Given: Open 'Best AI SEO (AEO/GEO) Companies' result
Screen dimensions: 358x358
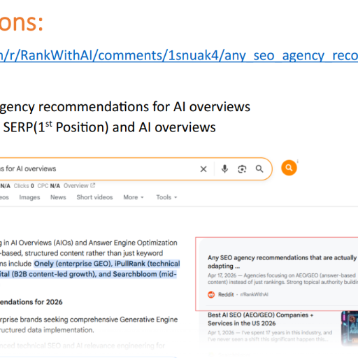Looking at the screenshot, I should [x=260, y=319].
